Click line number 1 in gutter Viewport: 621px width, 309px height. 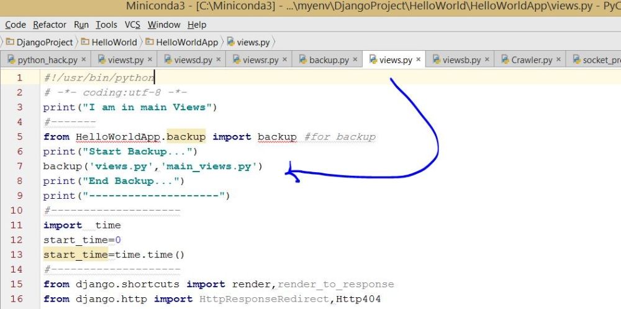point(19,78)
